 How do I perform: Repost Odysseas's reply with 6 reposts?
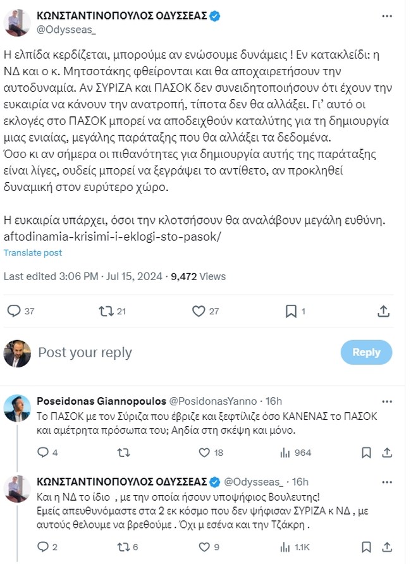click(123, 546)
